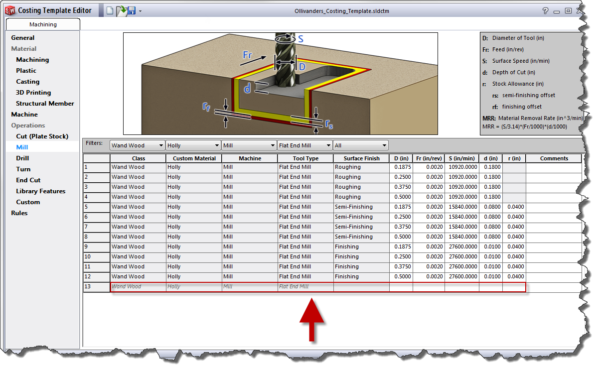
Task: Click d value 0.0800 in row 7
Action: point(491,227)
